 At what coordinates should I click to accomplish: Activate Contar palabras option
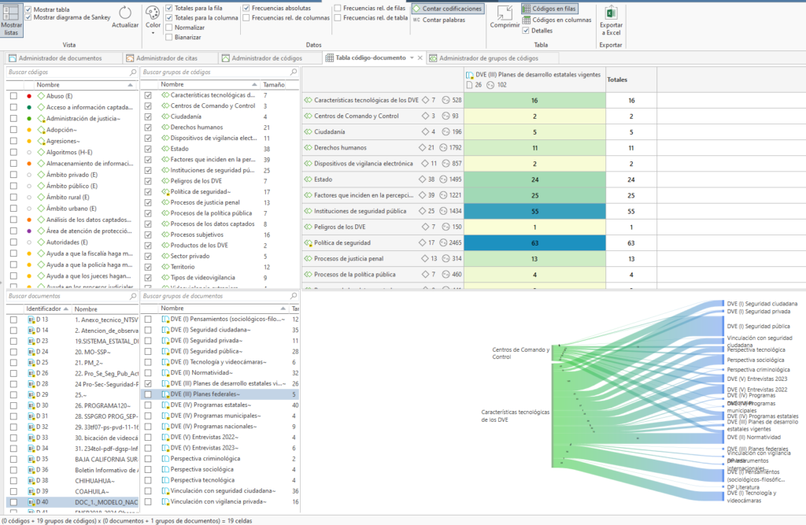click(x=439, y=20)
